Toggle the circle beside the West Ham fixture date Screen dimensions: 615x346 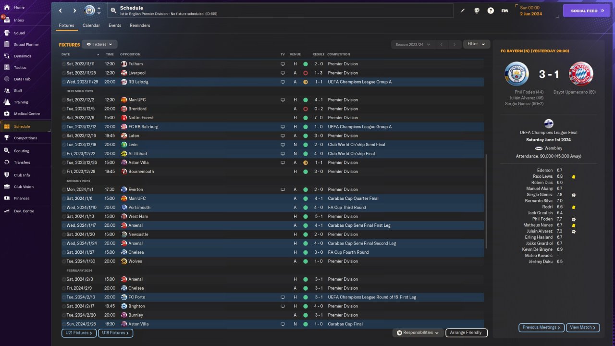coord(64,217)
